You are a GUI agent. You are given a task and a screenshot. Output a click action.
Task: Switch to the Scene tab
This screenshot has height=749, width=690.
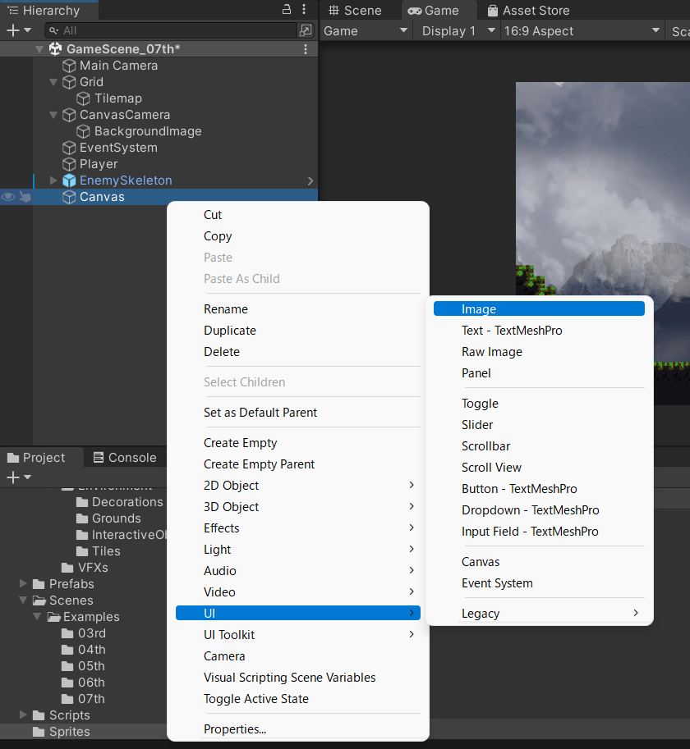[x=356, y=11]
